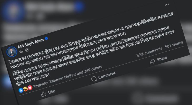
Task: Click the Comment button label
Action: click(107, 75)
